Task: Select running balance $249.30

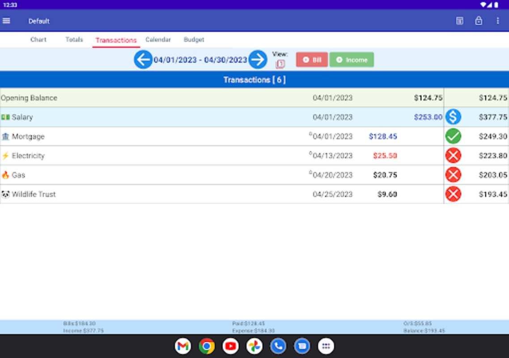Action: [493, 136]
